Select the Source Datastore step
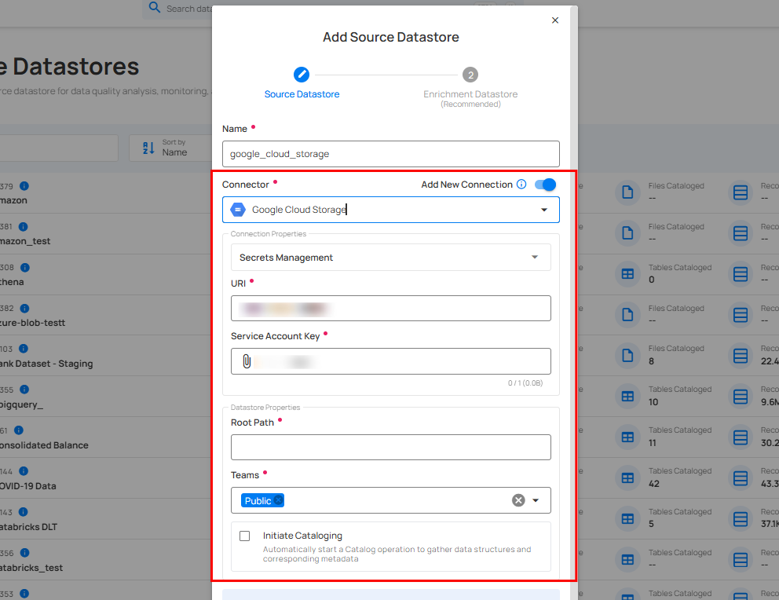This screenshot has width=779, height=600. pos(302,75)
